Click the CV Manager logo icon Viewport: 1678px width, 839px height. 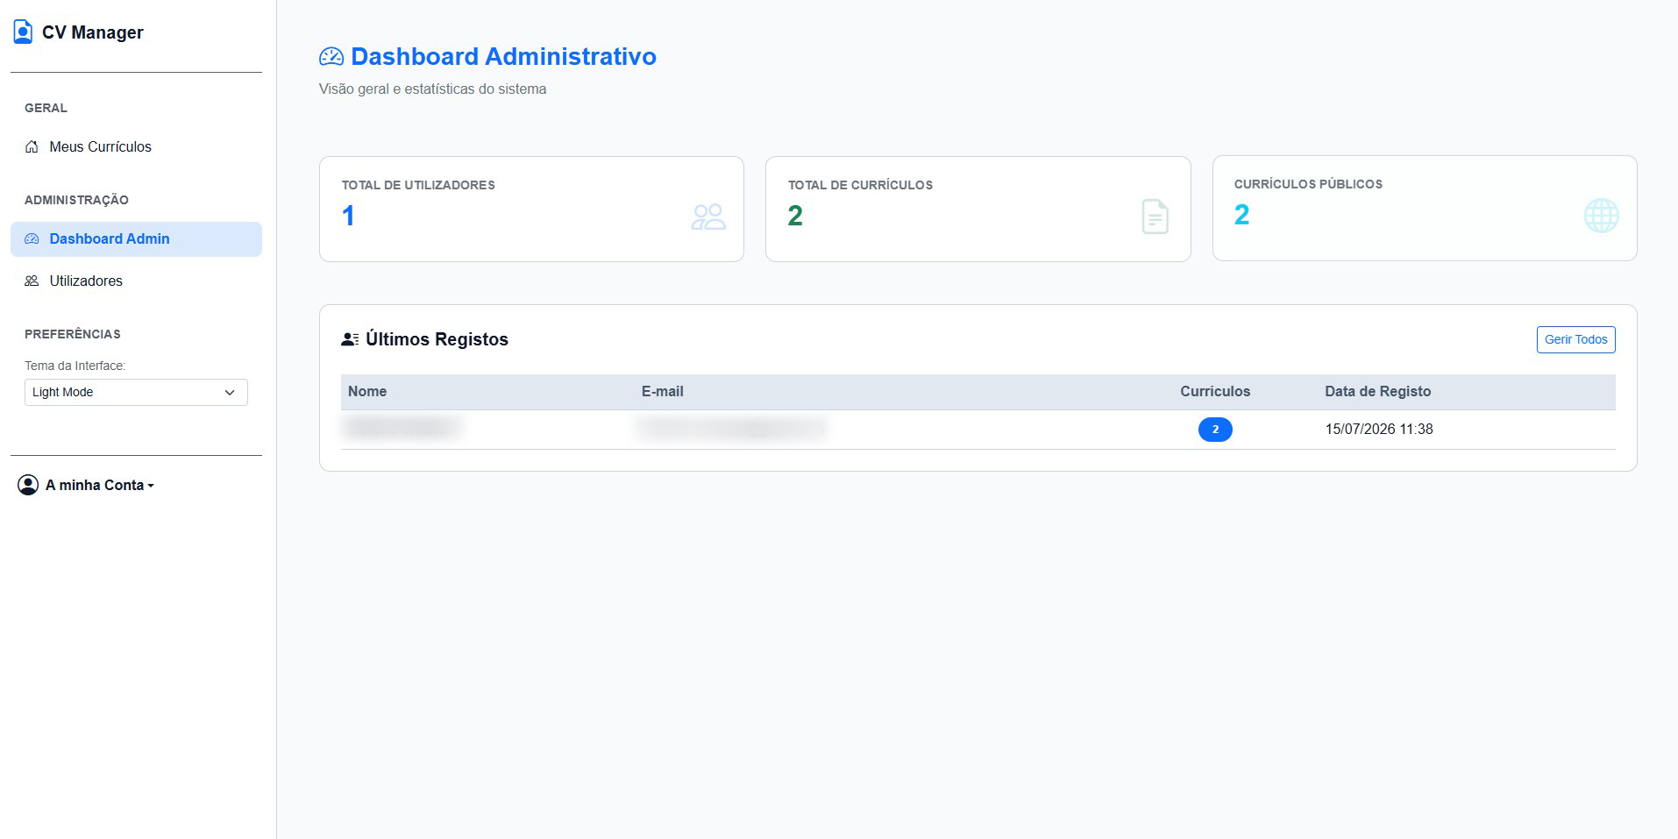click(x=23, y=32)
